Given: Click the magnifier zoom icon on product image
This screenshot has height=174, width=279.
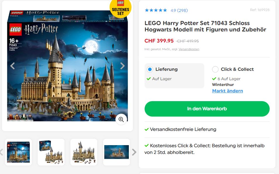Looking at the screenshot, I should [x=121, y=119].
